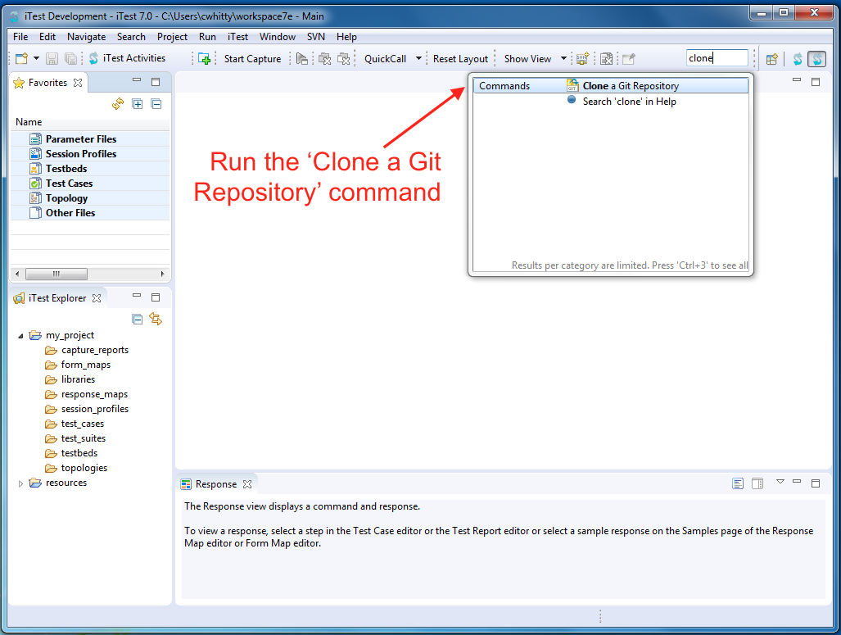Screen dimensions: 841x635
Task: Click the New item toolbar icon
Action: tap(21, 58)
